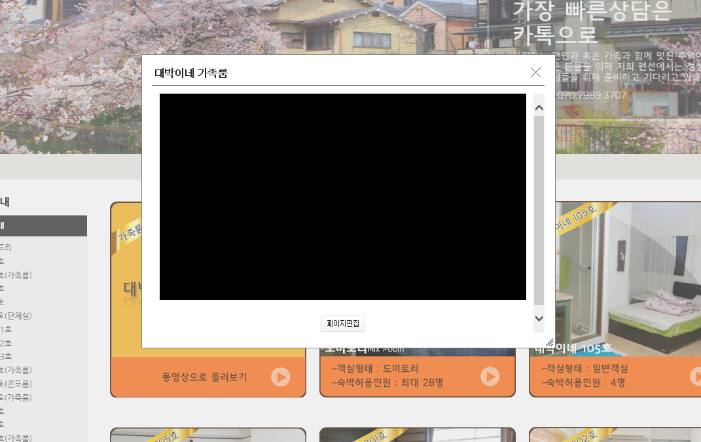Viewport: 701px width, 442px height.
Task: Select the 콘도룸 room in sidebar
Action: coord(16,384)
